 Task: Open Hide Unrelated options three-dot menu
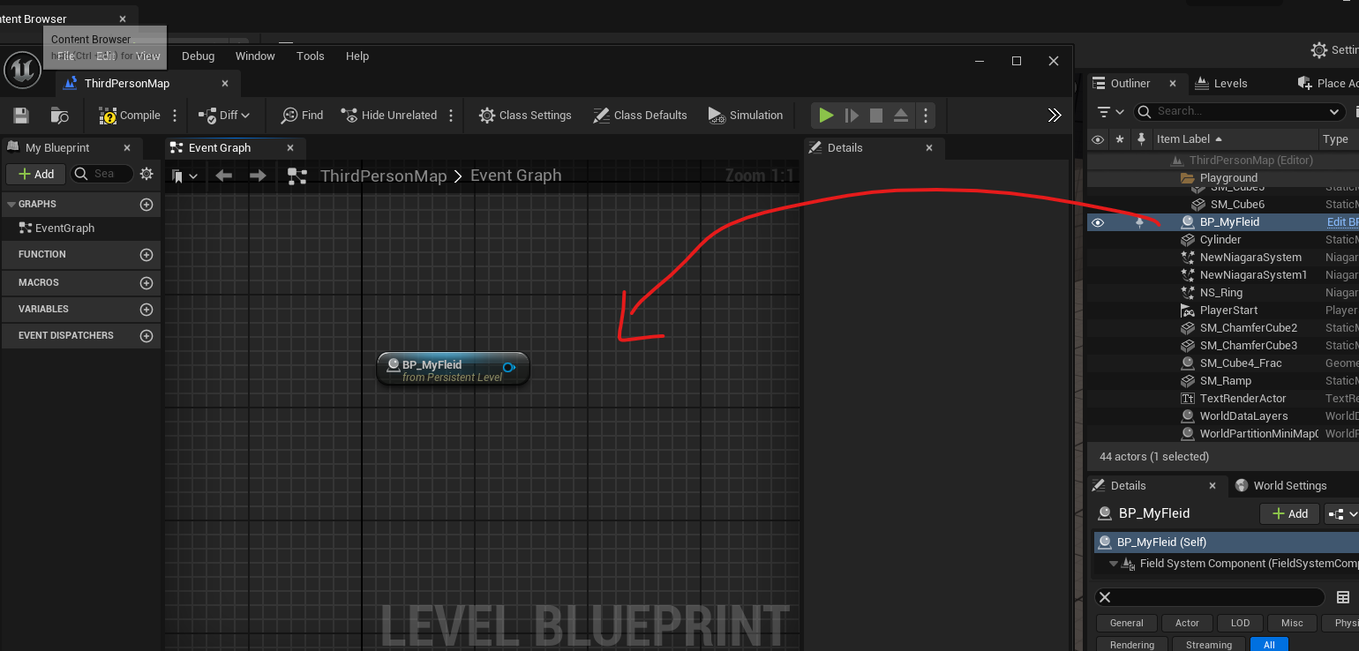pyautogui.click(x=451, y=116)
